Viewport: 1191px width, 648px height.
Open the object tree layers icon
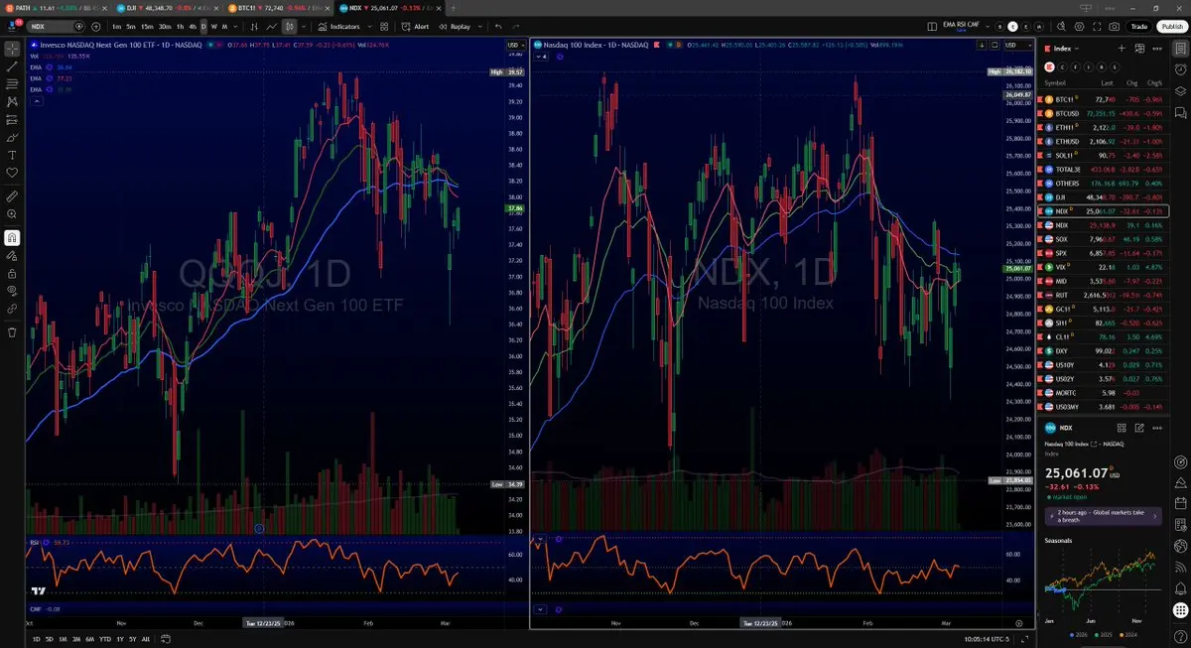tap(1180, 90)
